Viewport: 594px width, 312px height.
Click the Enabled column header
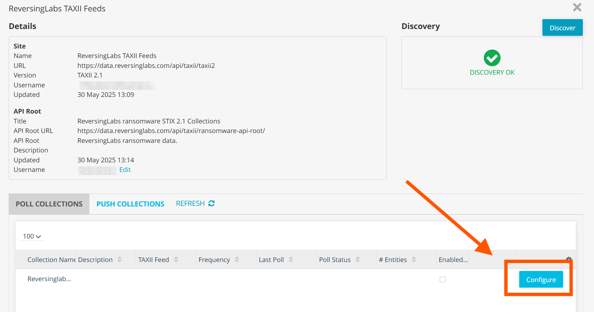point(452,260)
